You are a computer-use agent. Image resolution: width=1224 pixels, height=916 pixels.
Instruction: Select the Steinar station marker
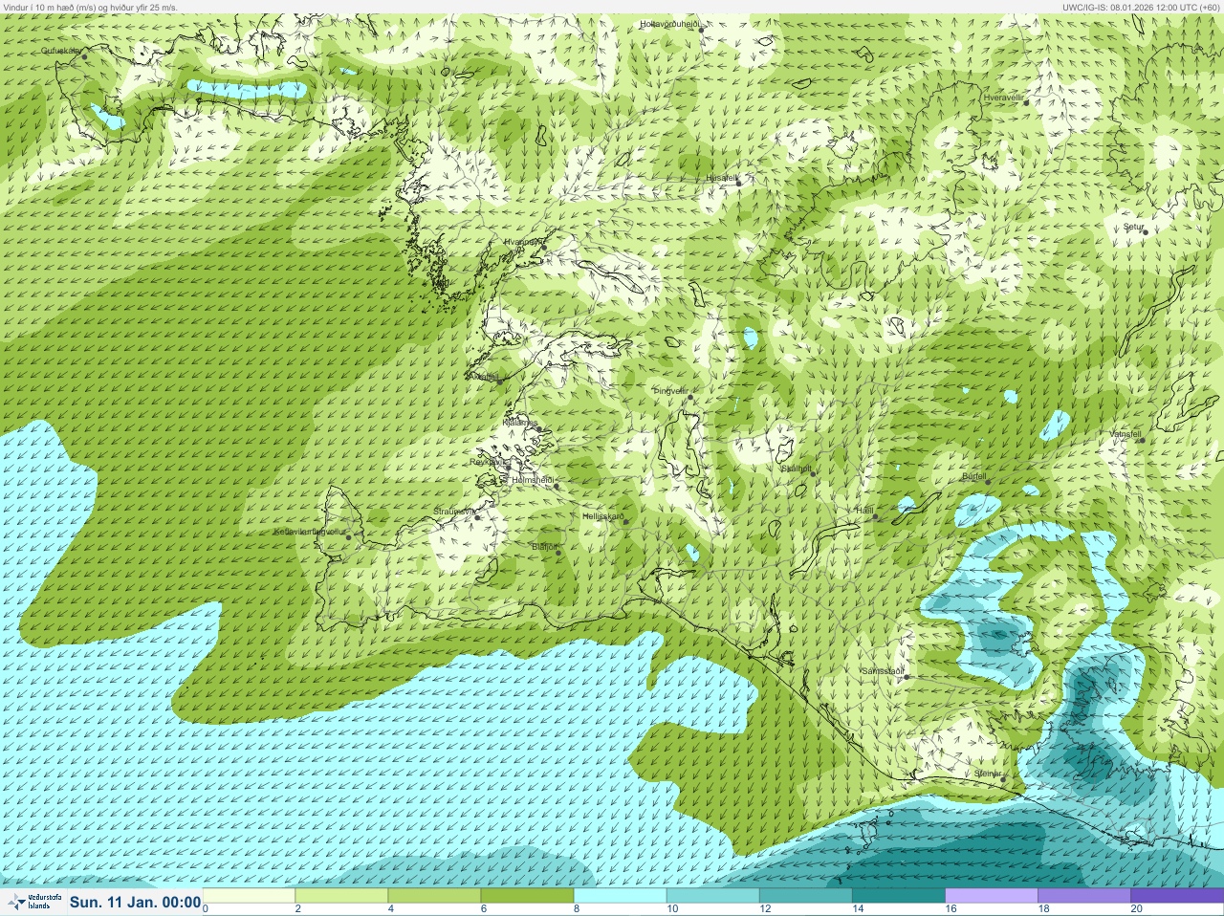click(x=1003, y=779)
